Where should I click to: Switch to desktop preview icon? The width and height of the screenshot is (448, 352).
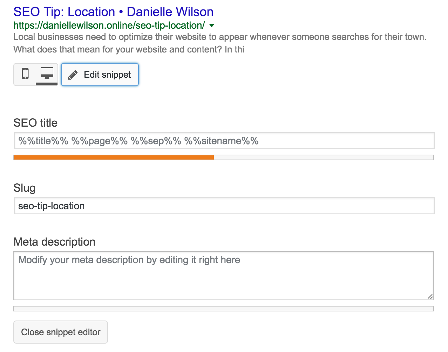click(x=47, y=74)
